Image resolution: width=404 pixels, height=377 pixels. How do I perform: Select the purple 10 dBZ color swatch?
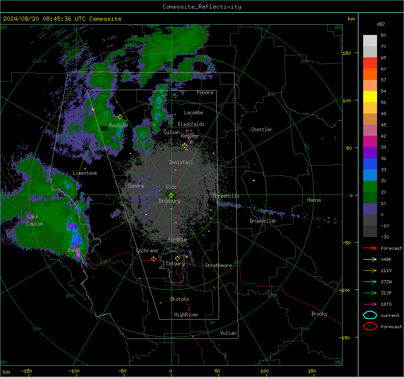point(370,209)
